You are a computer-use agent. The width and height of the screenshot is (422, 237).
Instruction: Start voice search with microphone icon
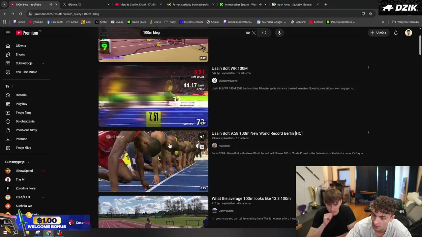pos(279,33)
